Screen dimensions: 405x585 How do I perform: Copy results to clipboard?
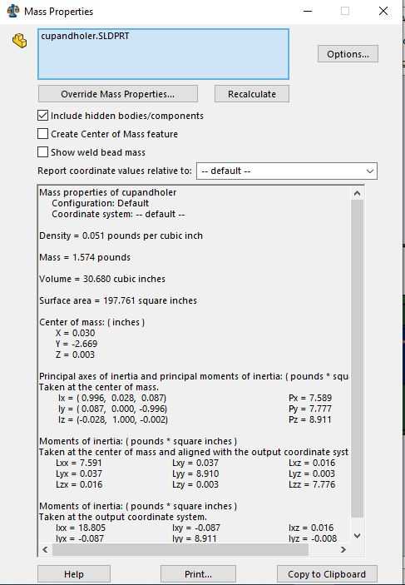click(x=327, y=574)
